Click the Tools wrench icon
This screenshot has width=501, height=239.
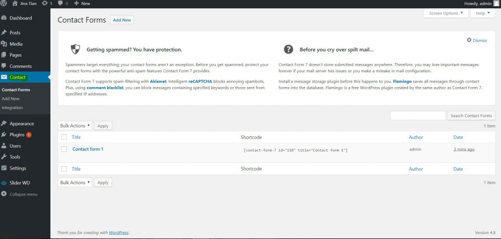4,157
